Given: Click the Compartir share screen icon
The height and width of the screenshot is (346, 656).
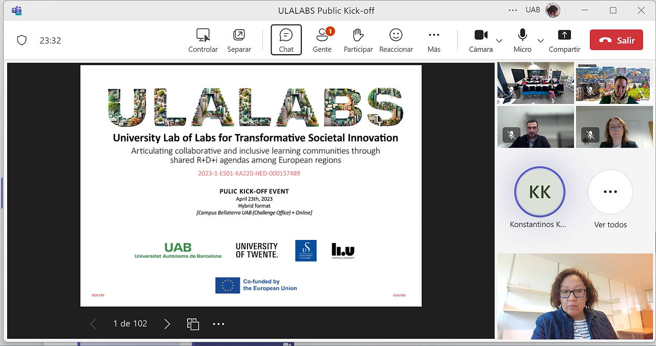Looking at the screenshot, I should tap(564, 40).
